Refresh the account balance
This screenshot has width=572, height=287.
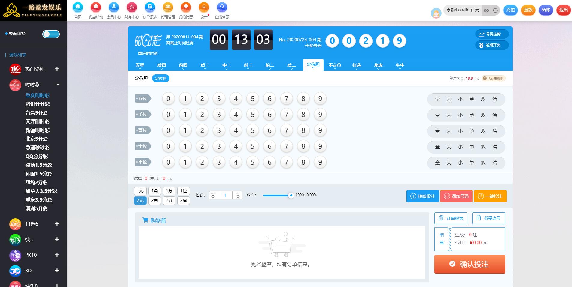pos(495,10)
